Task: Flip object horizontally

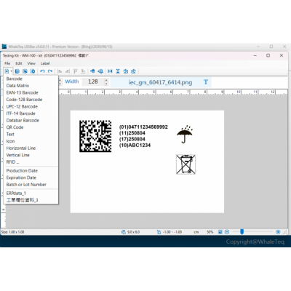Action: [110, 71]
